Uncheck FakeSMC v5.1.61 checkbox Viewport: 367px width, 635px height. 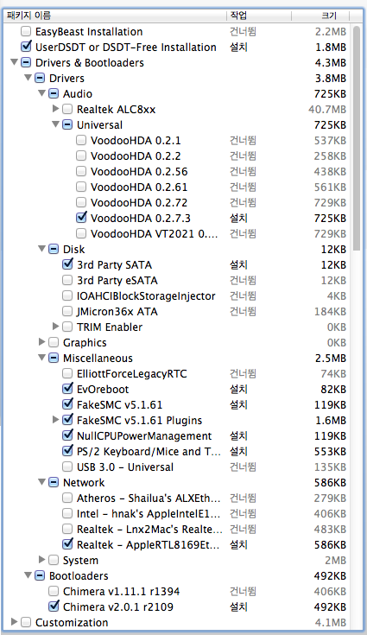point(67,404)
